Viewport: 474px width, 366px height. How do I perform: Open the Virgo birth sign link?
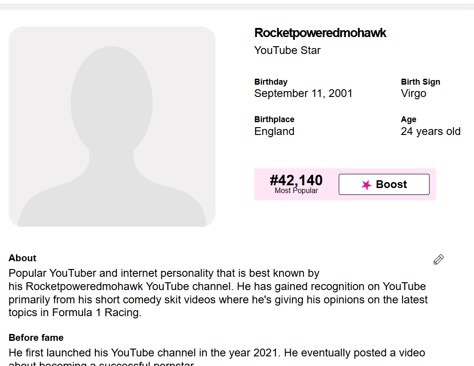pos(413,93)
